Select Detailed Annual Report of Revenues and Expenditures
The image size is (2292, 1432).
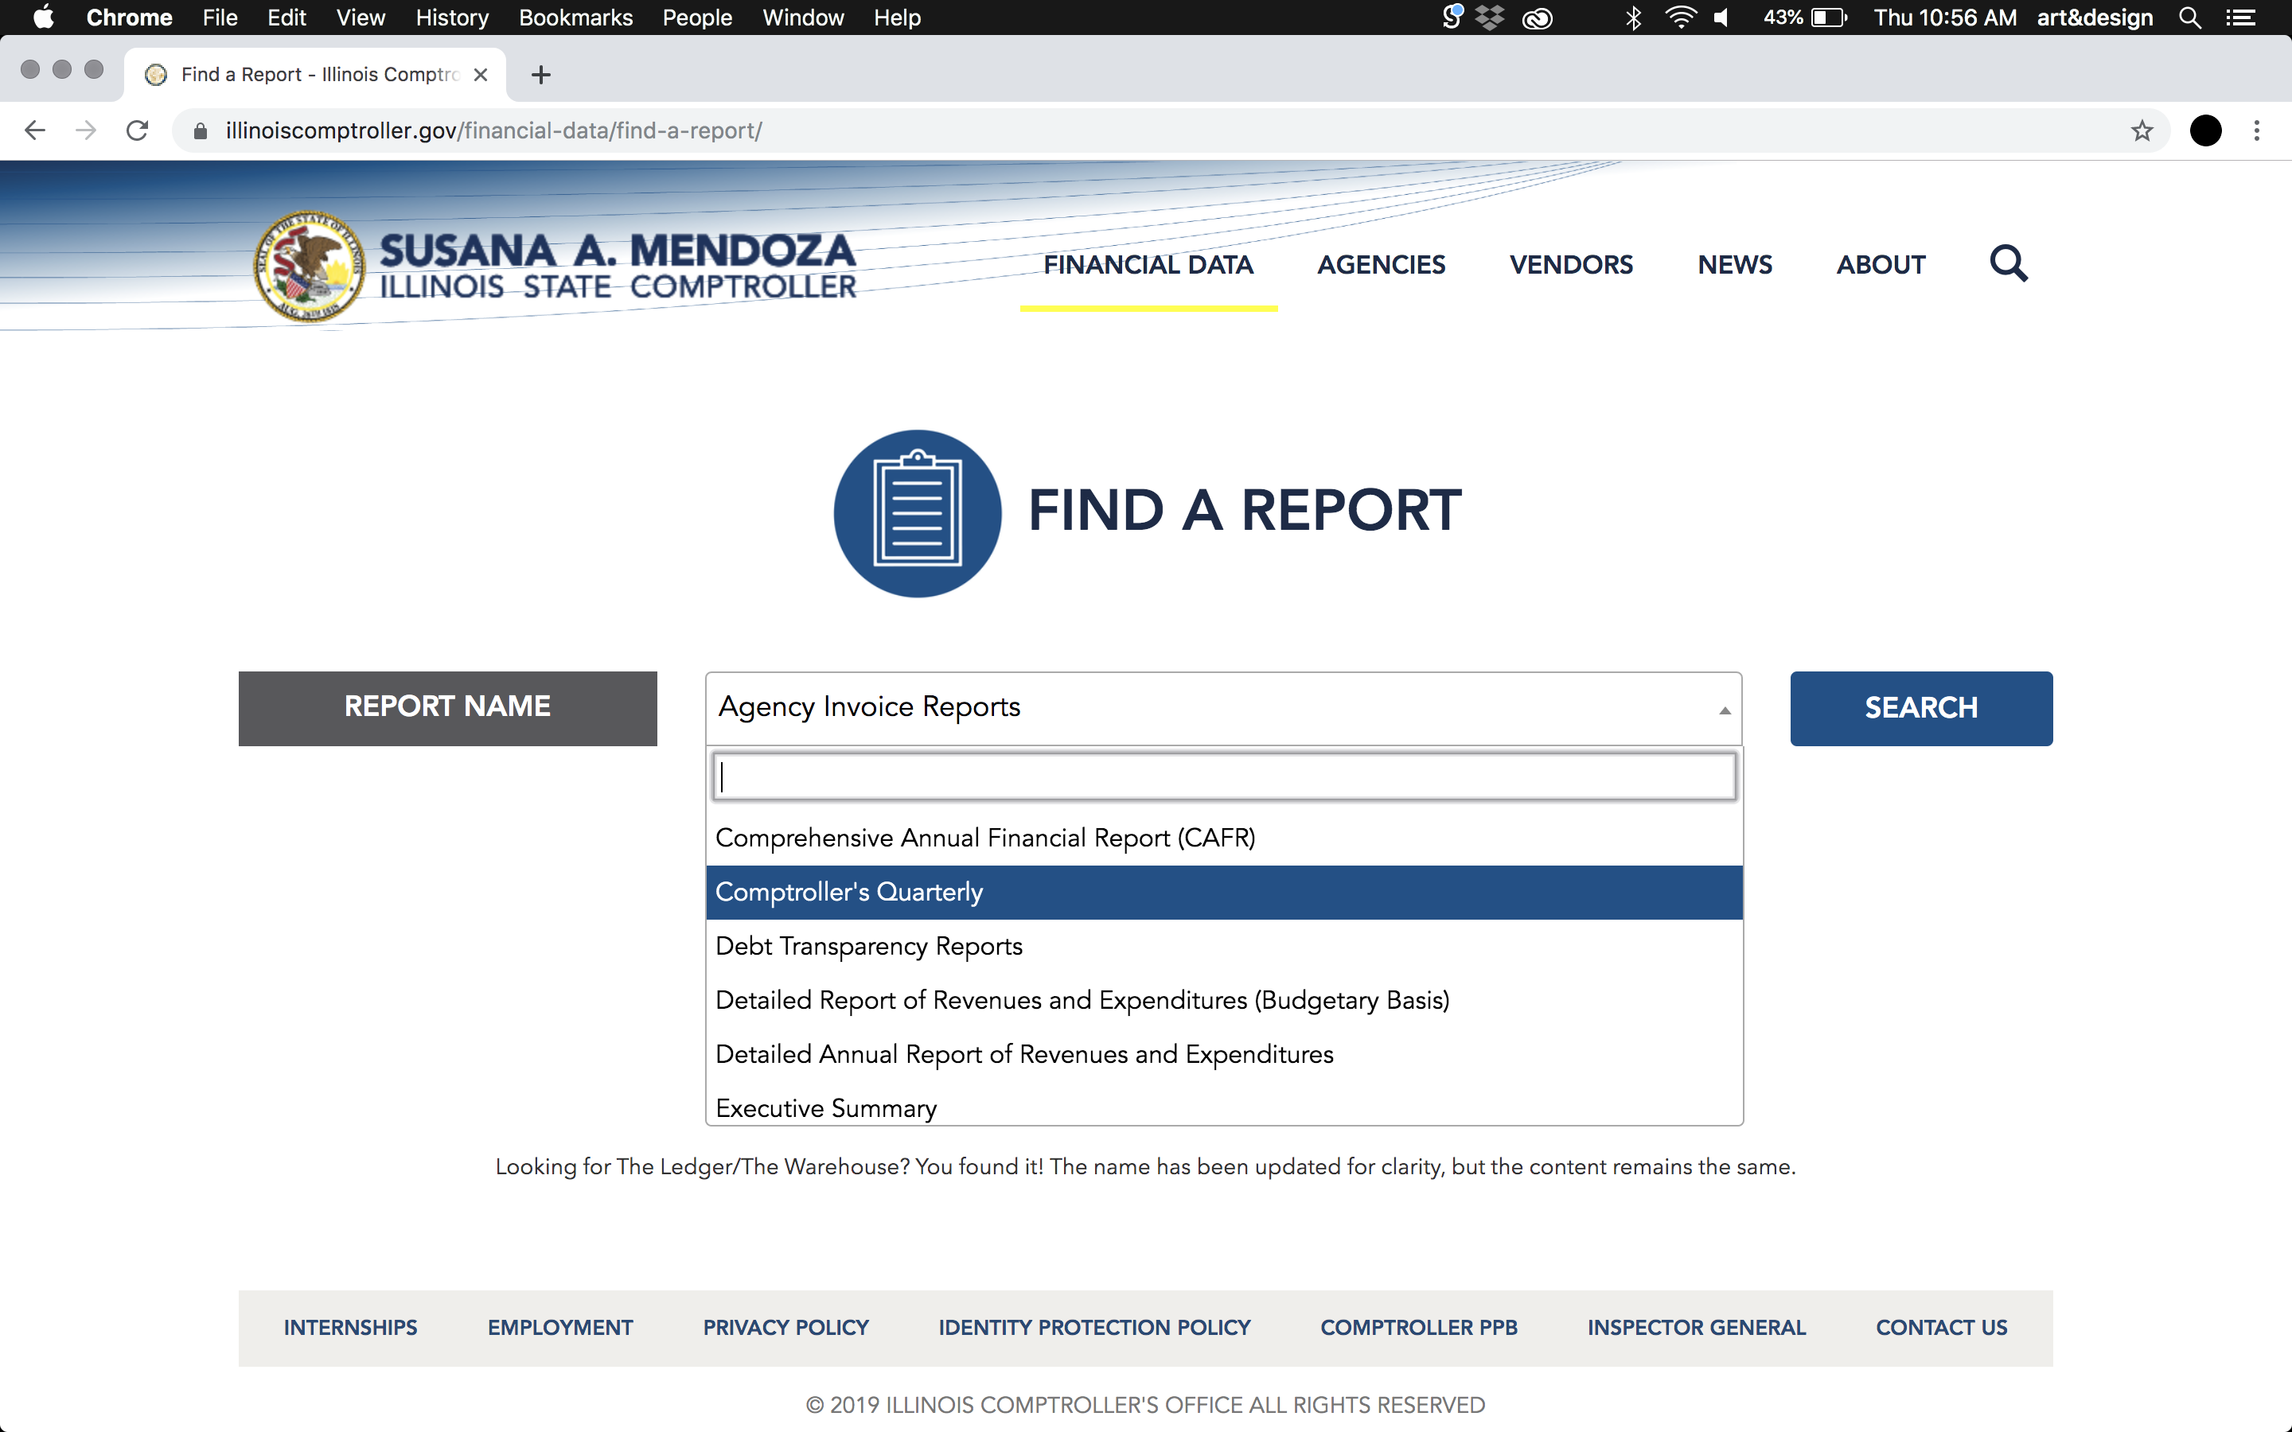(x=1224, y=1054)
